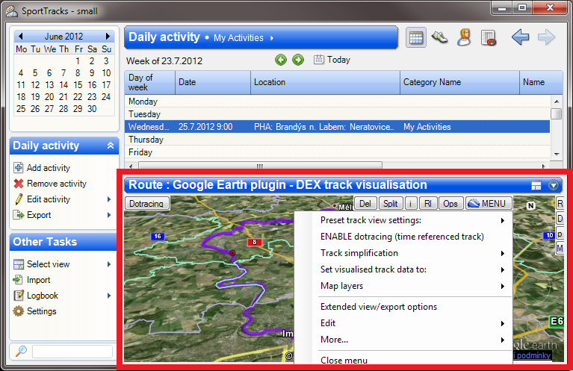Focus the search input field
Image resolution: width=573 pixels, height=371 pixels.
point(72,352)
